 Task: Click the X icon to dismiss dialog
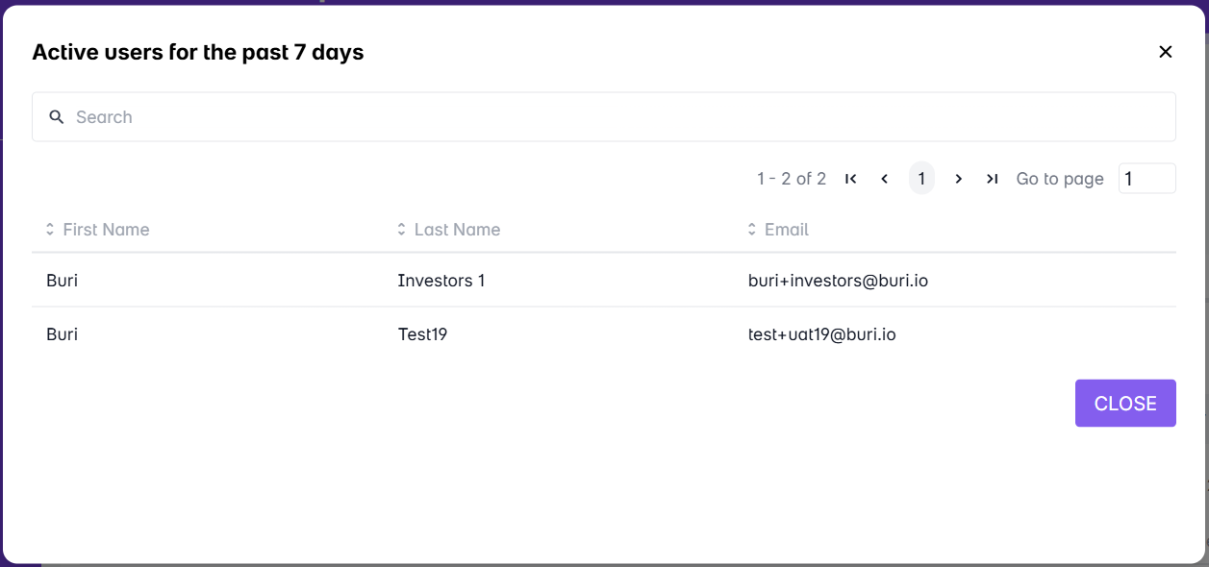(1166, 52)
